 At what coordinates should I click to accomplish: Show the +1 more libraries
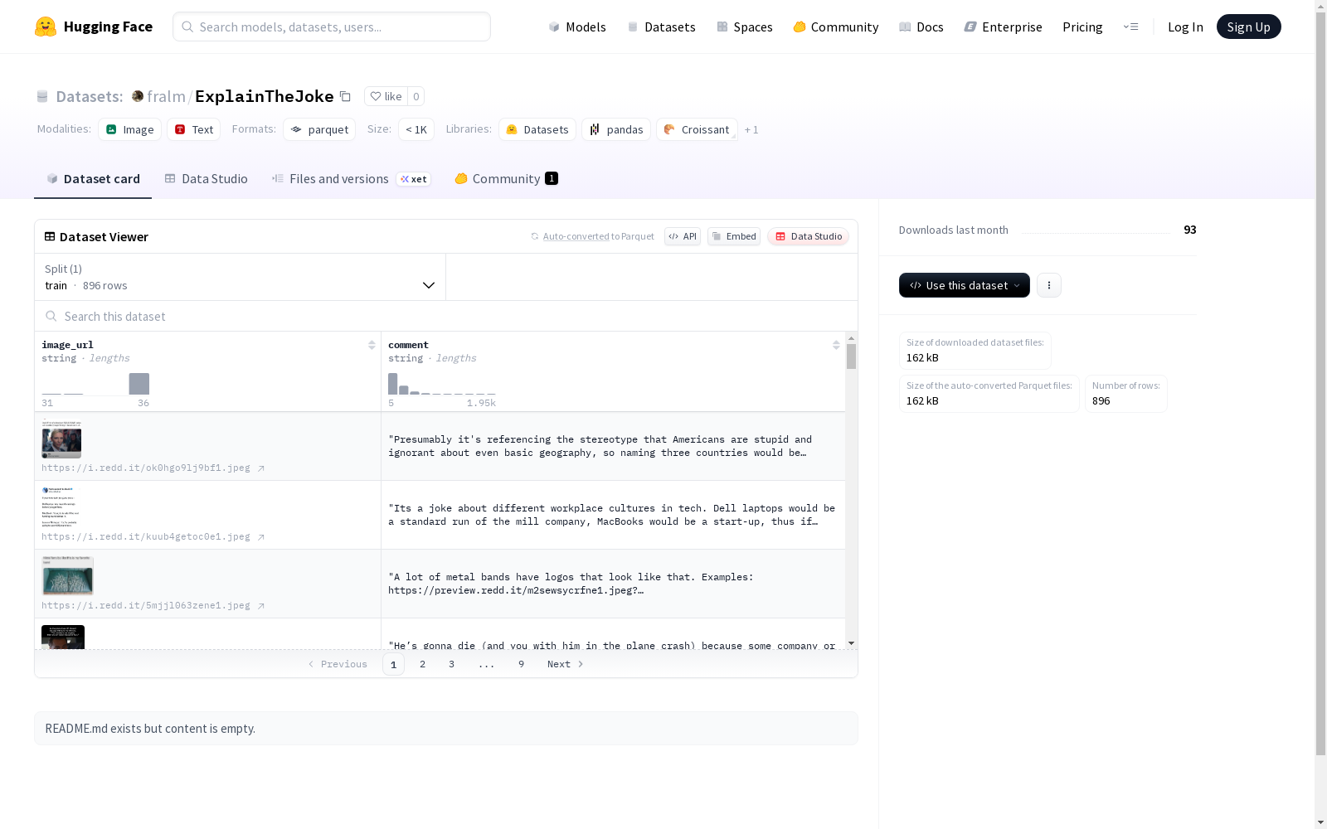coord(751,129)
